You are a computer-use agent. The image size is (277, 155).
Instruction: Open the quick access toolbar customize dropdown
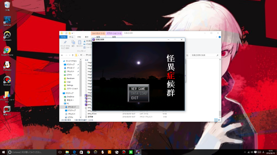[72, 33]
